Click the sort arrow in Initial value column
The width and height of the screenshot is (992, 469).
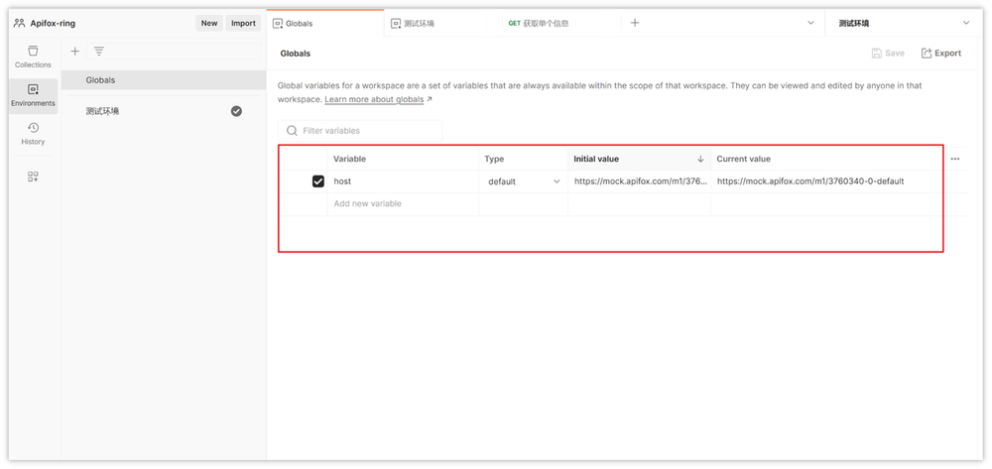[700, 159]
